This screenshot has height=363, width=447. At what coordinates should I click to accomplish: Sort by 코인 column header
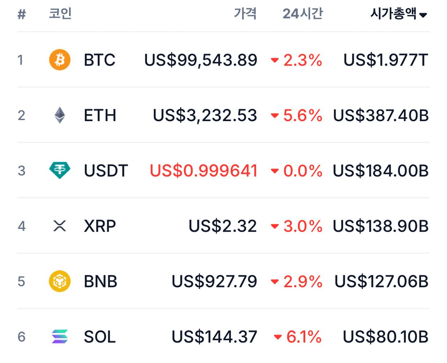60,14
